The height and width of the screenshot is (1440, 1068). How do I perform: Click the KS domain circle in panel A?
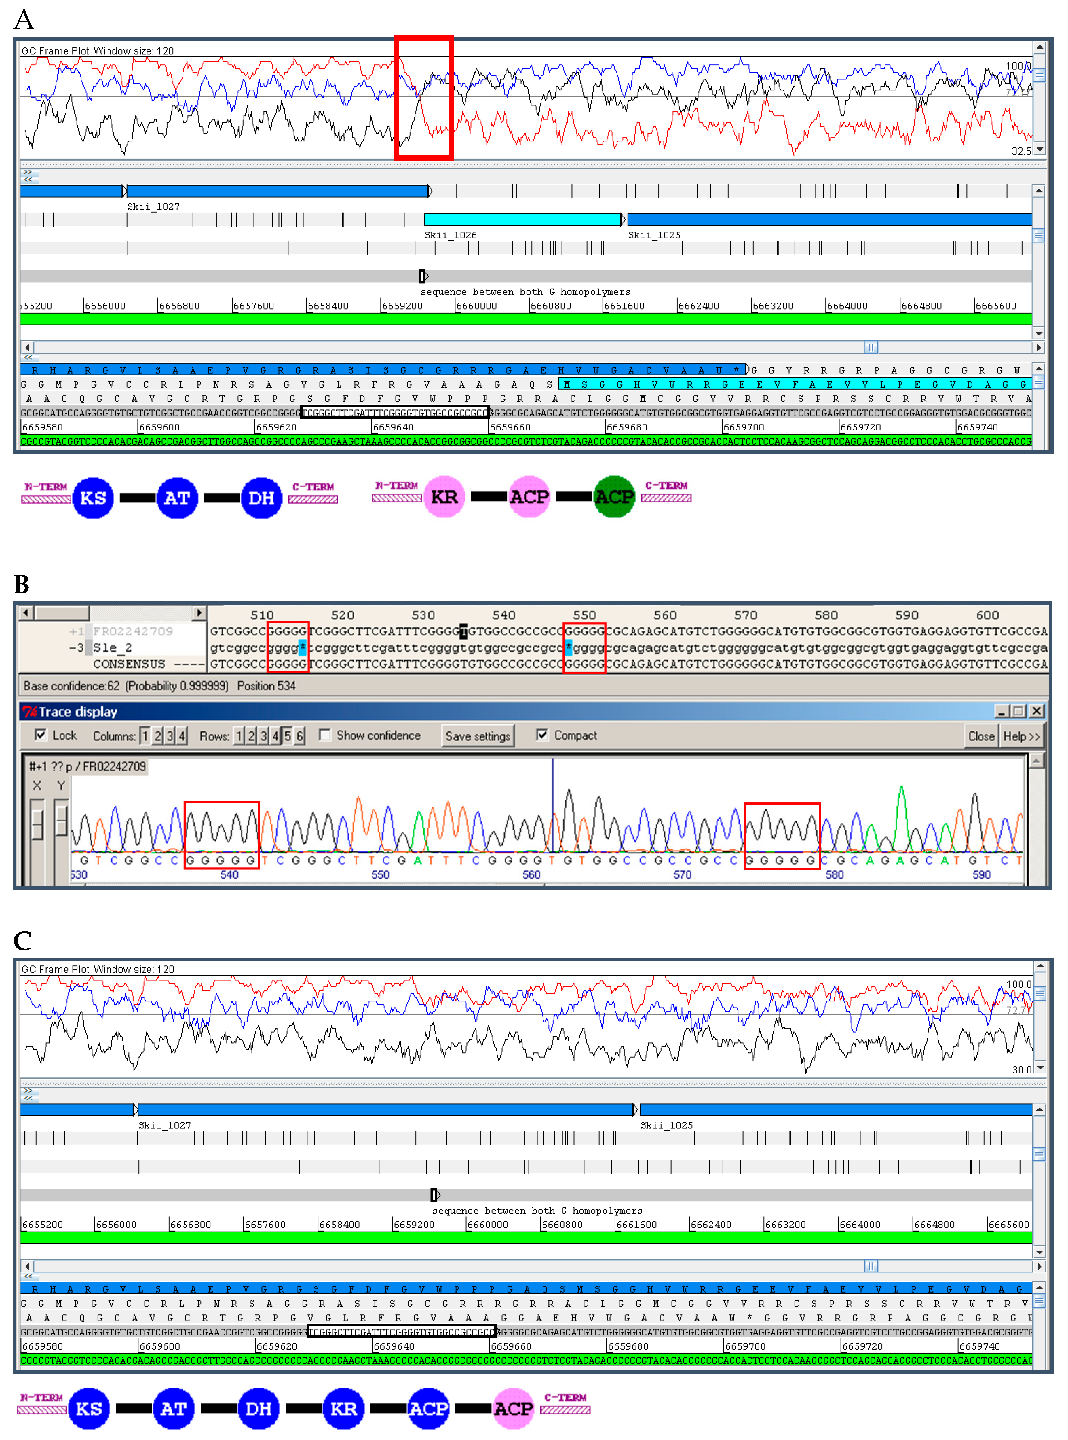(92, 498)
